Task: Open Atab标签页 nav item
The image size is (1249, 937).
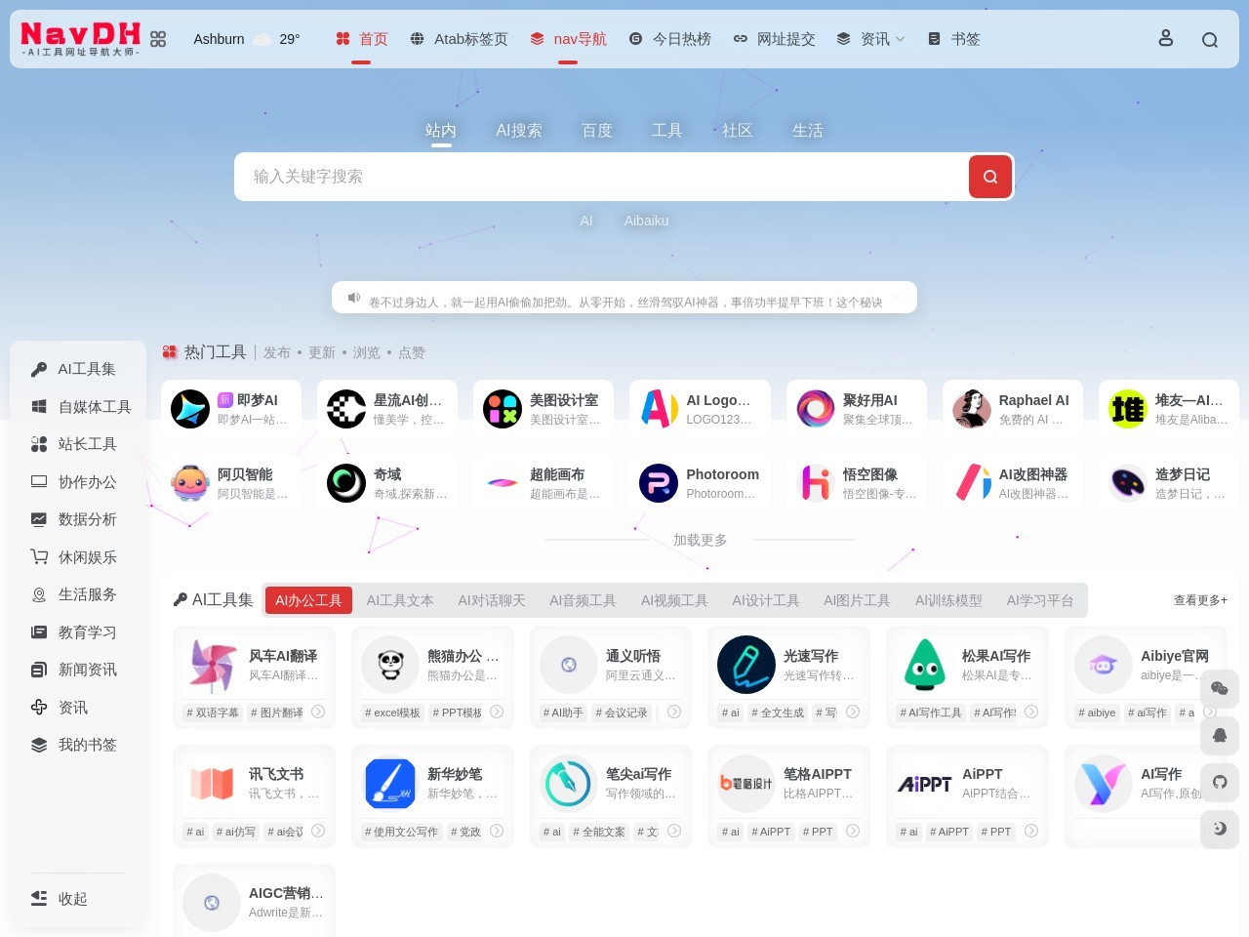Action: [x=459, y=39]
